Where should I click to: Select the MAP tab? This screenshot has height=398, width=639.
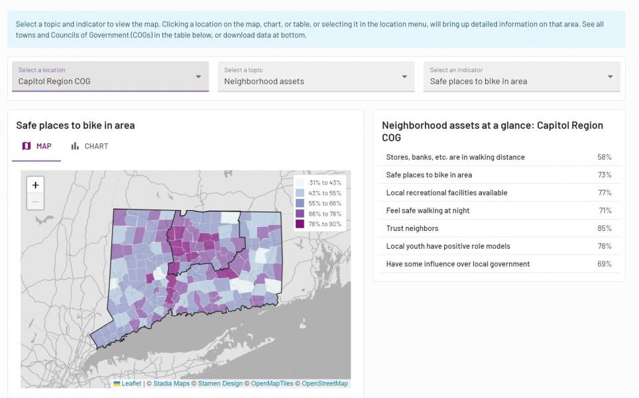click(x=36, y=146)
